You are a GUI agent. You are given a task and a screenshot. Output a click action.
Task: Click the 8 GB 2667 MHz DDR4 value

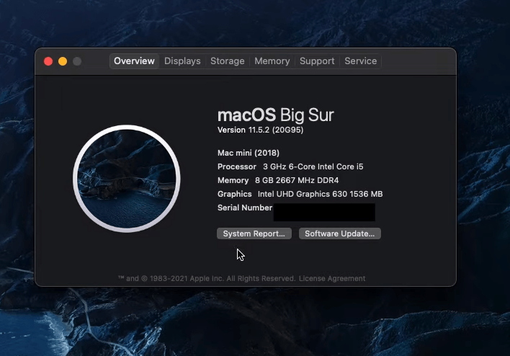click(x=297, y=180)
